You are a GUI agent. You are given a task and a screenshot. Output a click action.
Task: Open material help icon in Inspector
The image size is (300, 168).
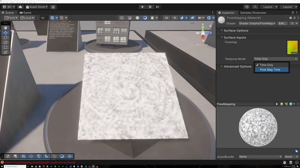(x=291, y=18)
